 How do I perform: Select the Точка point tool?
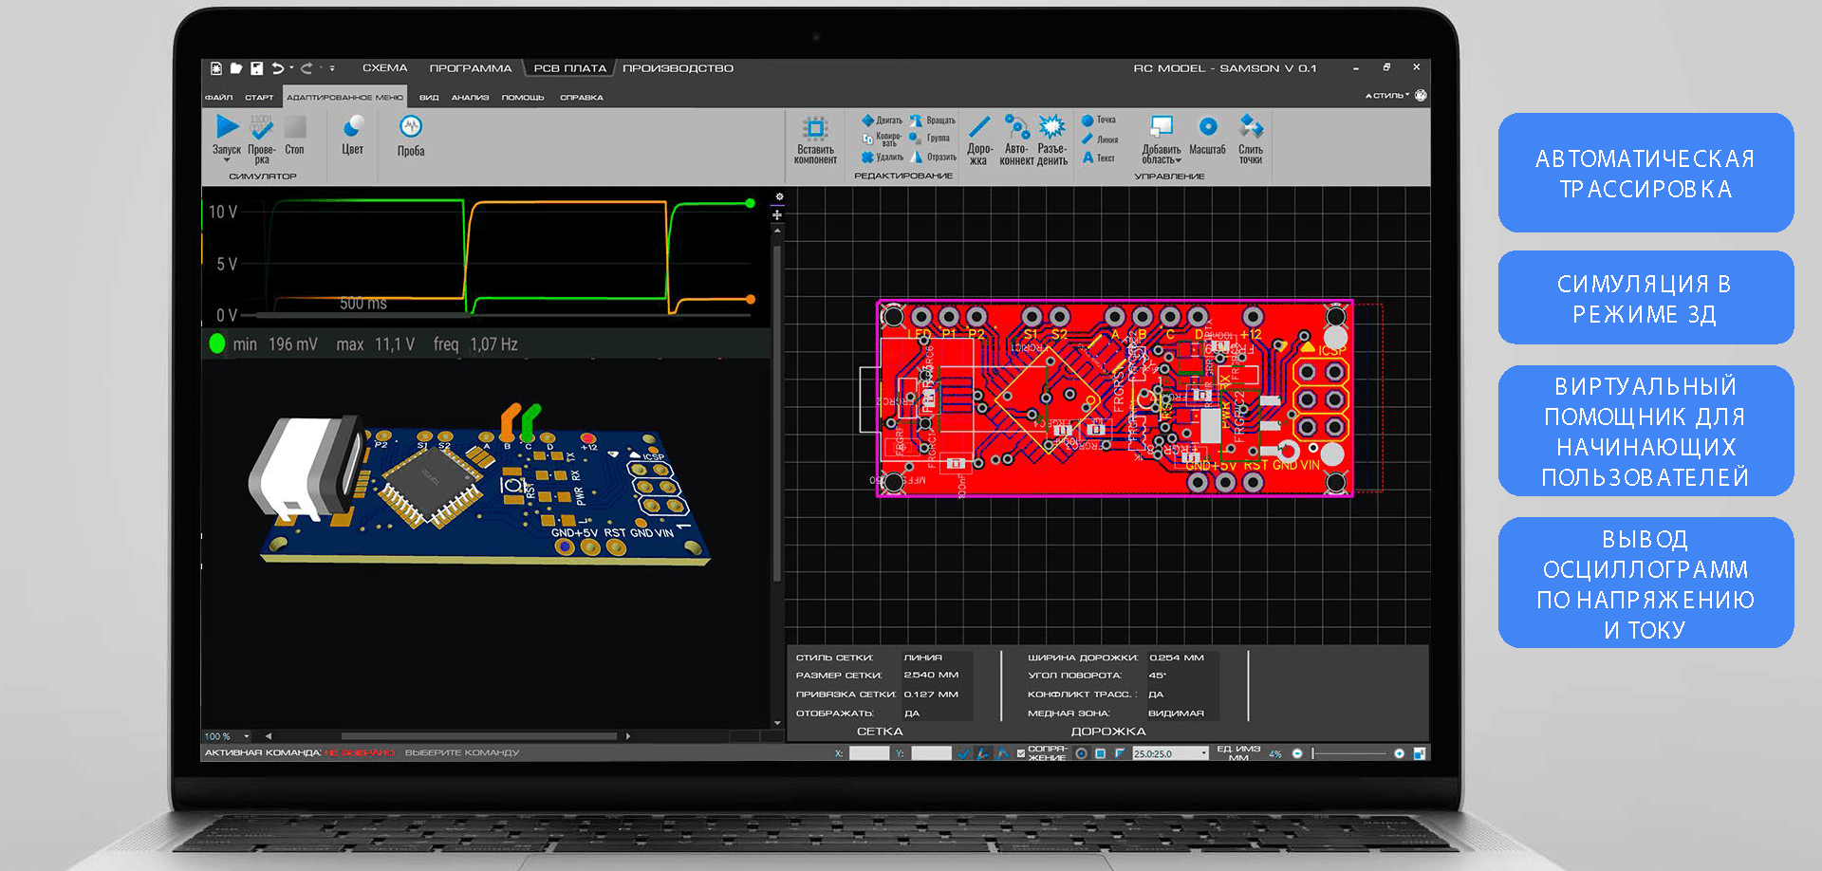[x=1099, y=120]
